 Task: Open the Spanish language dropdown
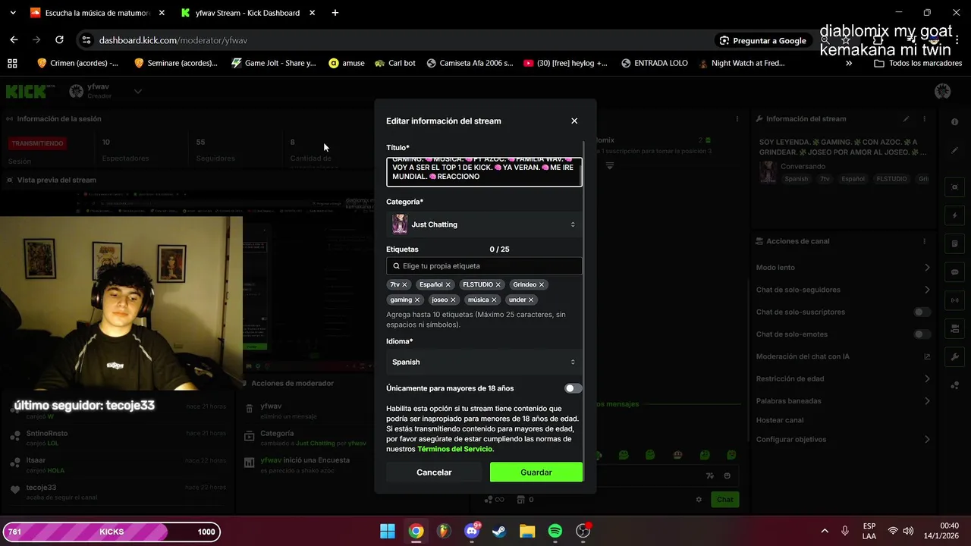point(484,362)
